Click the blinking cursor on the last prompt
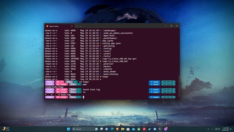The width and height of the screenshot is (234, 132). pos(83,97)
